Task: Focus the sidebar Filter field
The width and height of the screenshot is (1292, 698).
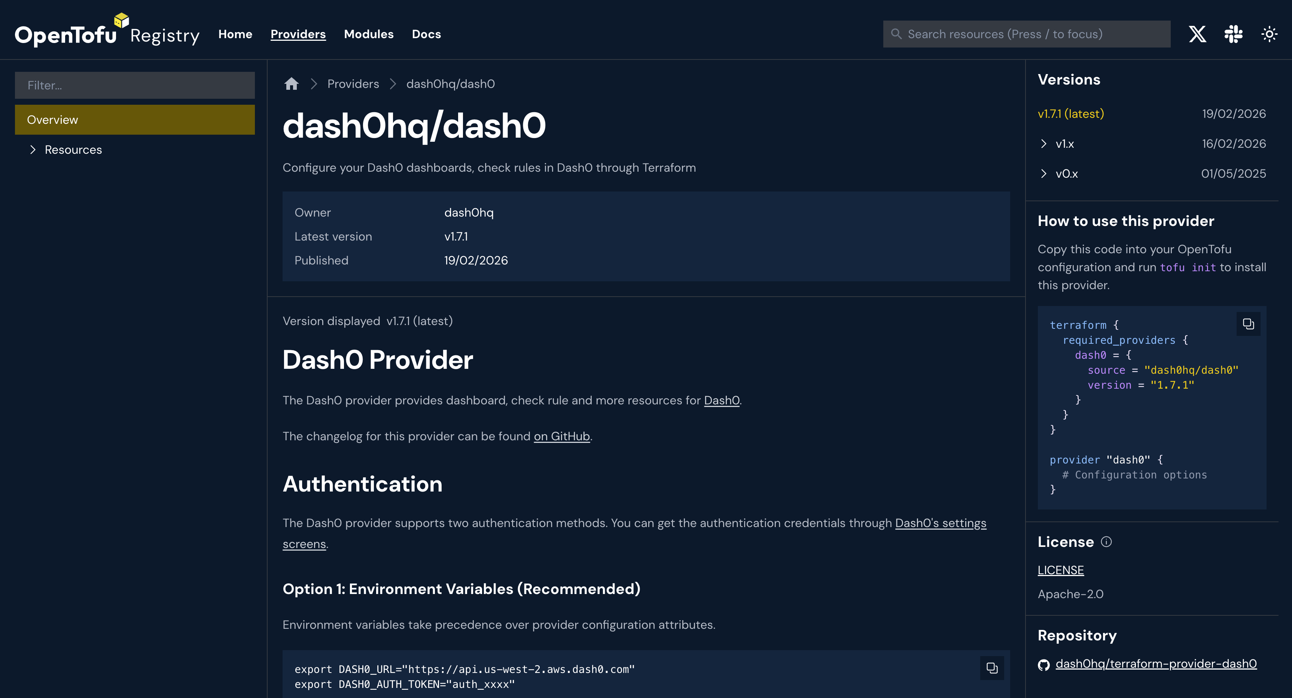Action: tap(134, 85)
